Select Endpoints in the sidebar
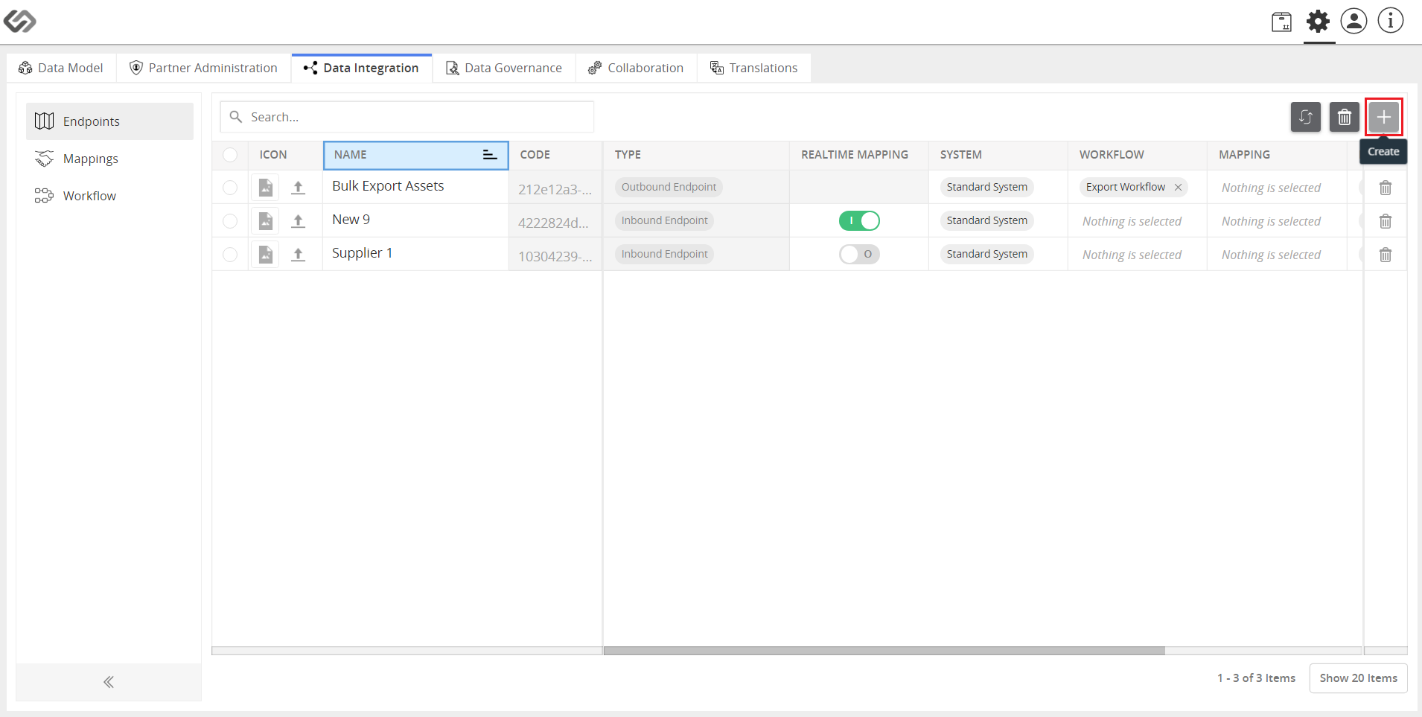Image resolution: width=1422 pixels, height=717 pixels. [109, 121]
